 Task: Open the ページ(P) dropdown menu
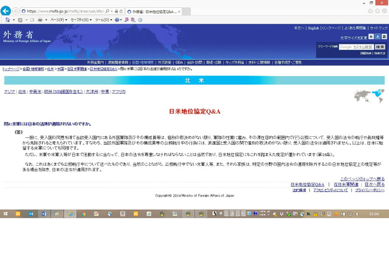[x=58, y=19]
